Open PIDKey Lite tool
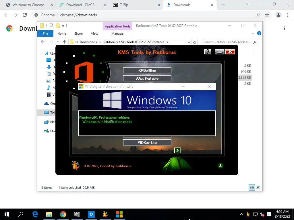 tap(147, 143)
